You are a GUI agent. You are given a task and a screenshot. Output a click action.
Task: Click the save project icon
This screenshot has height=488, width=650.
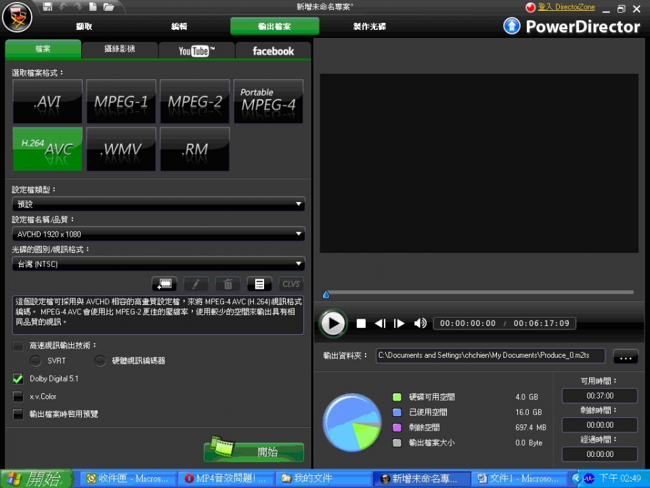click(47, 7)
